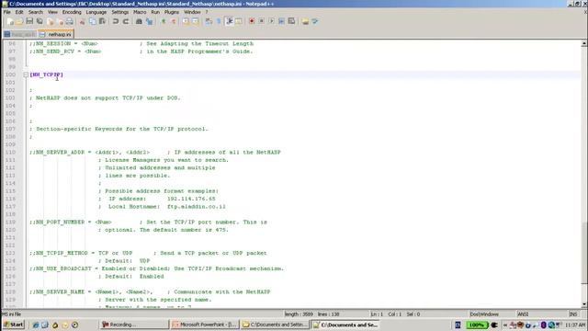Run macro multiple times icon
Screen dimensions: 588x331
point(281,21)
